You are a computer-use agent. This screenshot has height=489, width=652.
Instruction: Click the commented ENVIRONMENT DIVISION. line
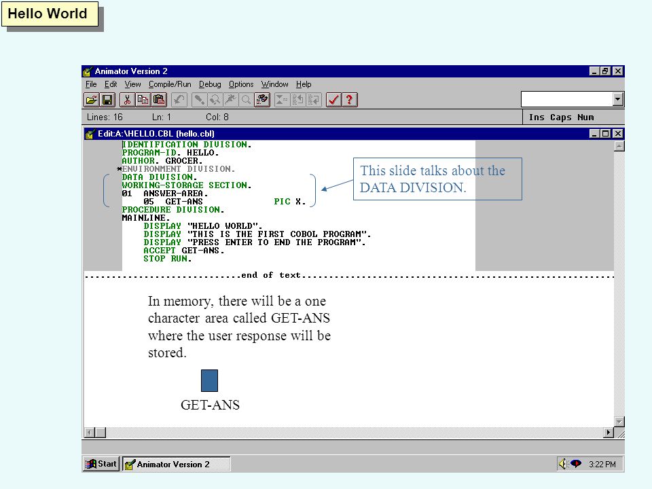177,169
